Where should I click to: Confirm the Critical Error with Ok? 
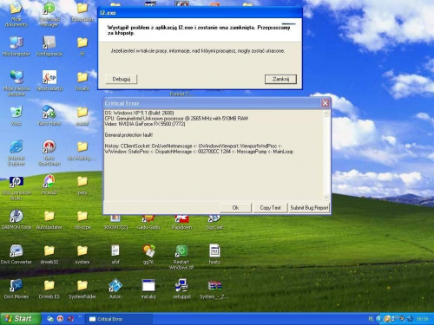pos(235,208)
